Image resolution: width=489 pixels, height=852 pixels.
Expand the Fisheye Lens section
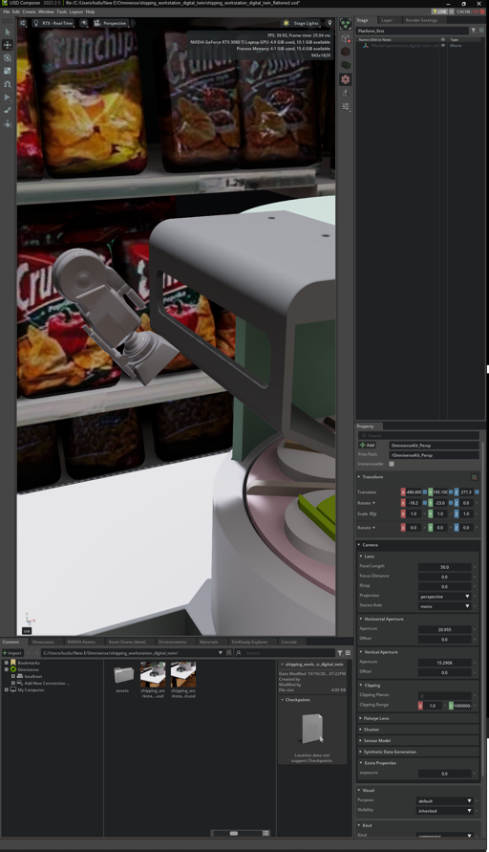418,718
